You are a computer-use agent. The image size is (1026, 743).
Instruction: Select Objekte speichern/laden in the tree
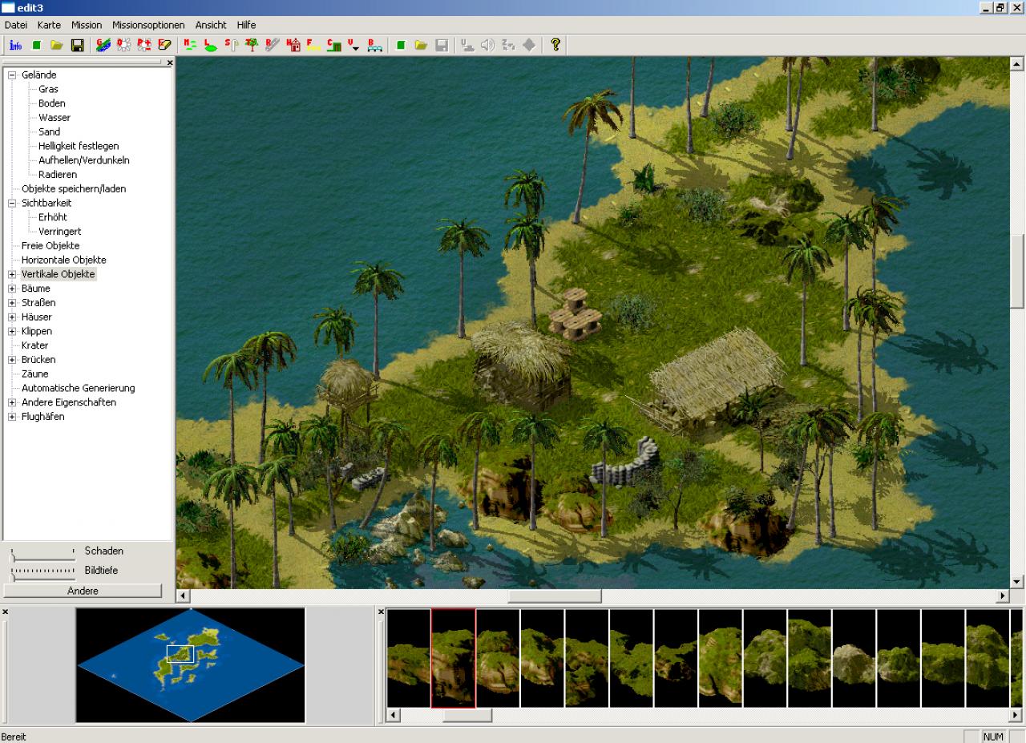(x=74, y=189)
